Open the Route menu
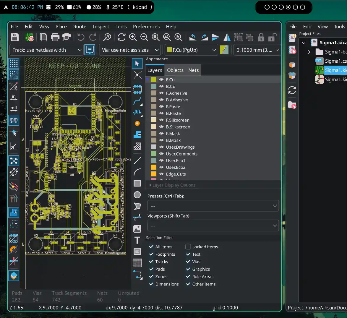347x318 pixels. pos(80,27)
